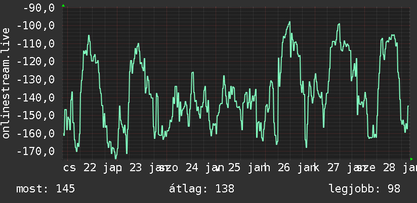Click the green arrow ending the x-axis
417x203 pixels.
(x=411, y=159)
